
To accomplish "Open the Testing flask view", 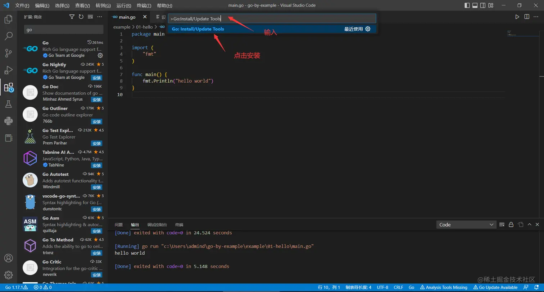I will coord(8,104).
